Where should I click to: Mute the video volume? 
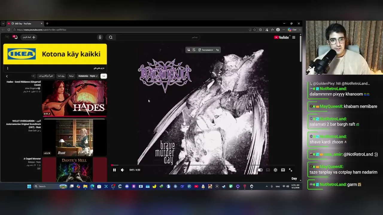(122, 170)
